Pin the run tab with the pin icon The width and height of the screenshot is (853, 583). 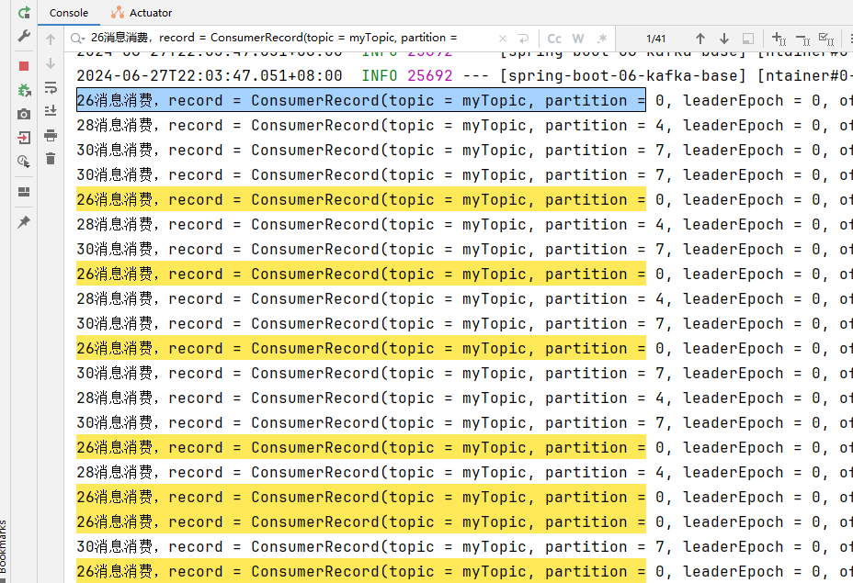pos(24,221)
